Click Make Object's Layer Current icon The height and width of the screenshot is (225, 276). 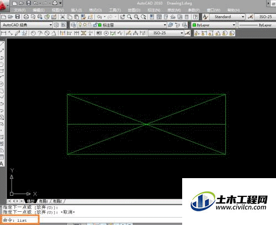point(171,25)
